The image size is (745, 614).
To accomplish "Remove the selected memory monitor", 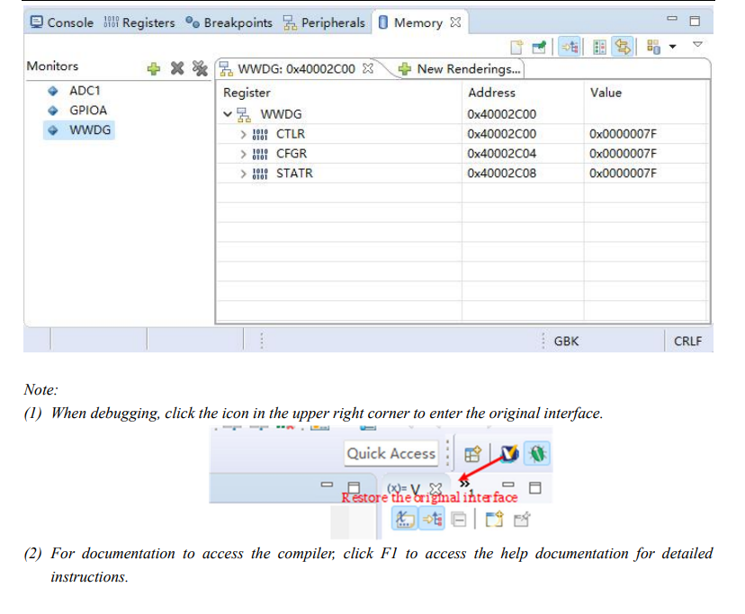I will click(x=177, y=69).
